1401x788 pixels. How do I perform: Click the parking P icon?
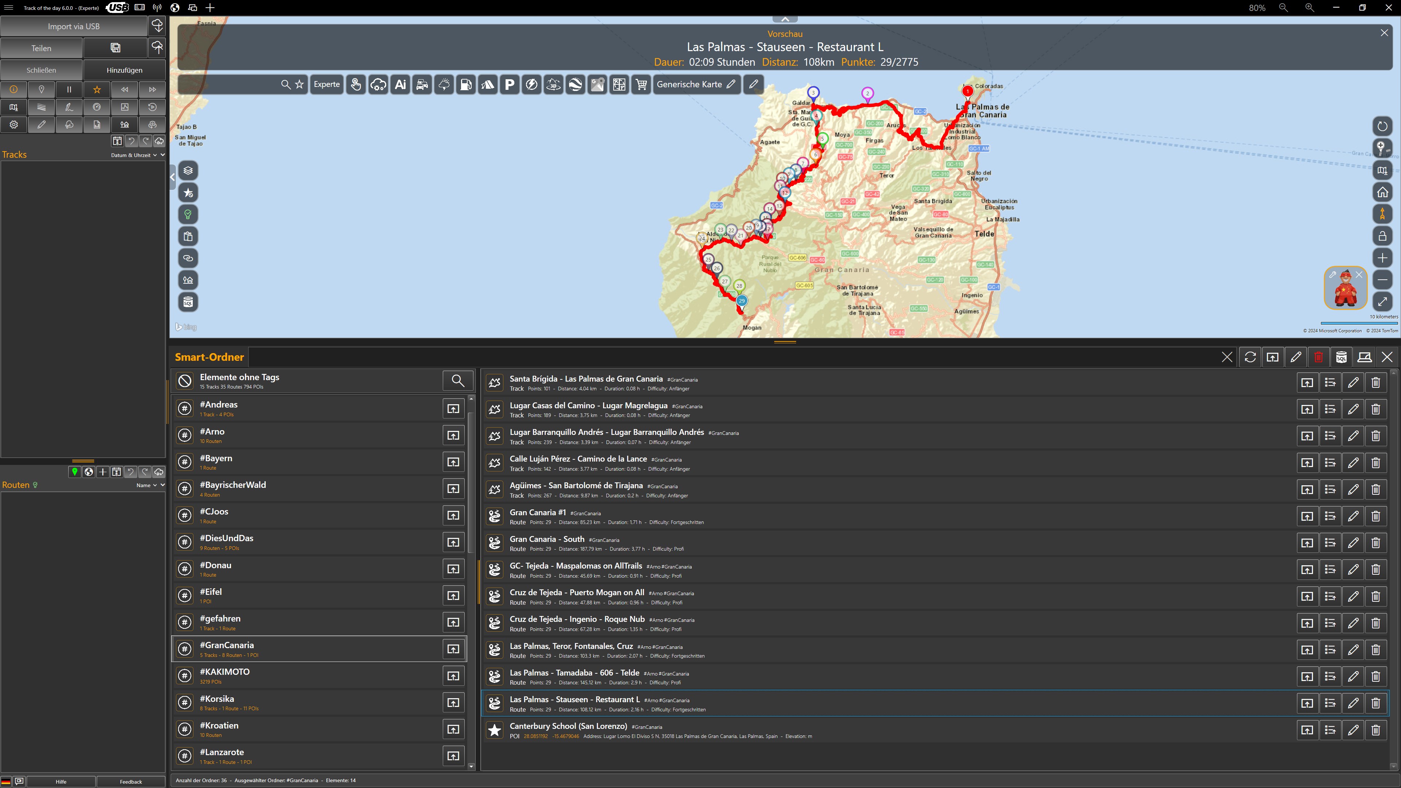tap(510, 84)
